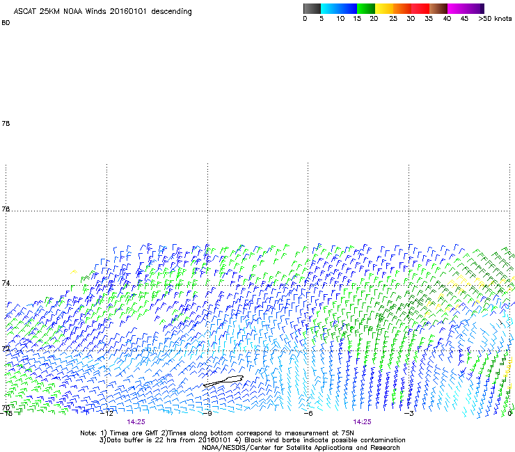Click the -12 longitude axis label
Viewport: 515px width, 452px height.
point(106,413)
